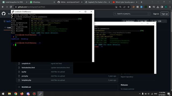Focus the Search or jump to field
The width and height of the screenshot is (172, 96).
tap(132, 14)
